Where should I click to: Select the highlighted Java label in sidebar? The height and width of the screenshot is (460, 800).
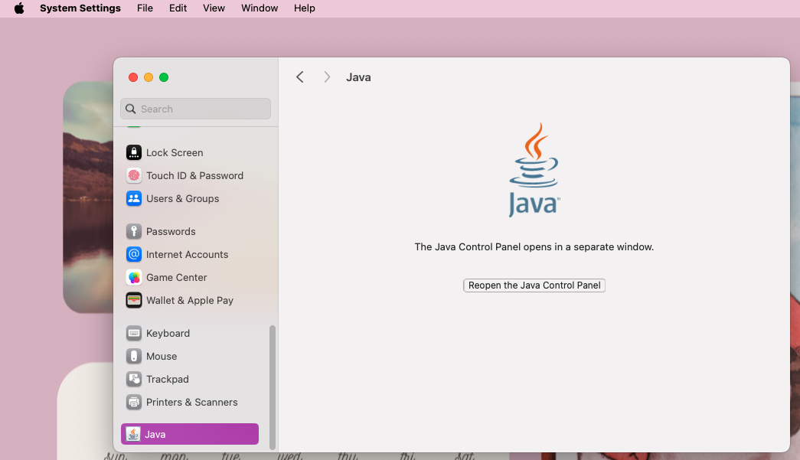155,434
